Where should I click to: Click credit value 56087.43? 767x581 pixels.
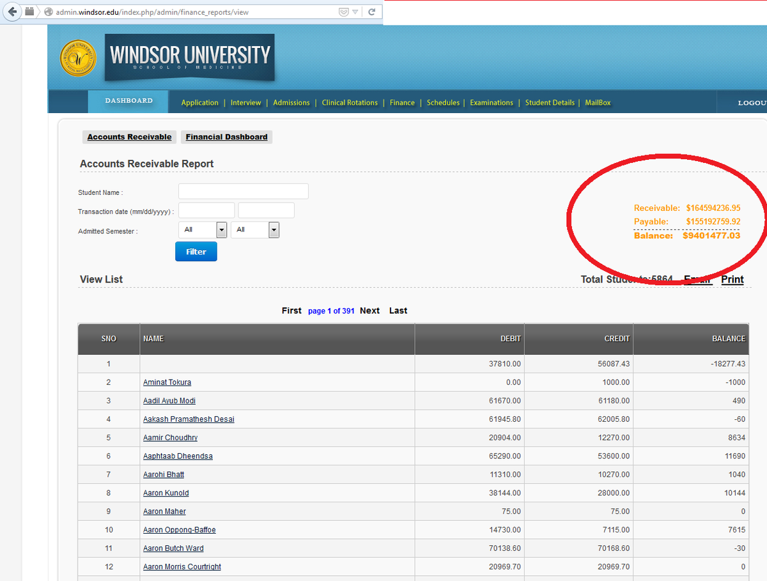(x=614, y=364)
